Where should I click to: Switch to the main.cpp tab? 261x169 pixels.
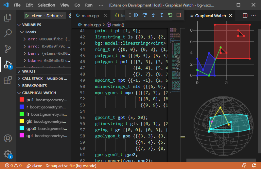(90, 16)
